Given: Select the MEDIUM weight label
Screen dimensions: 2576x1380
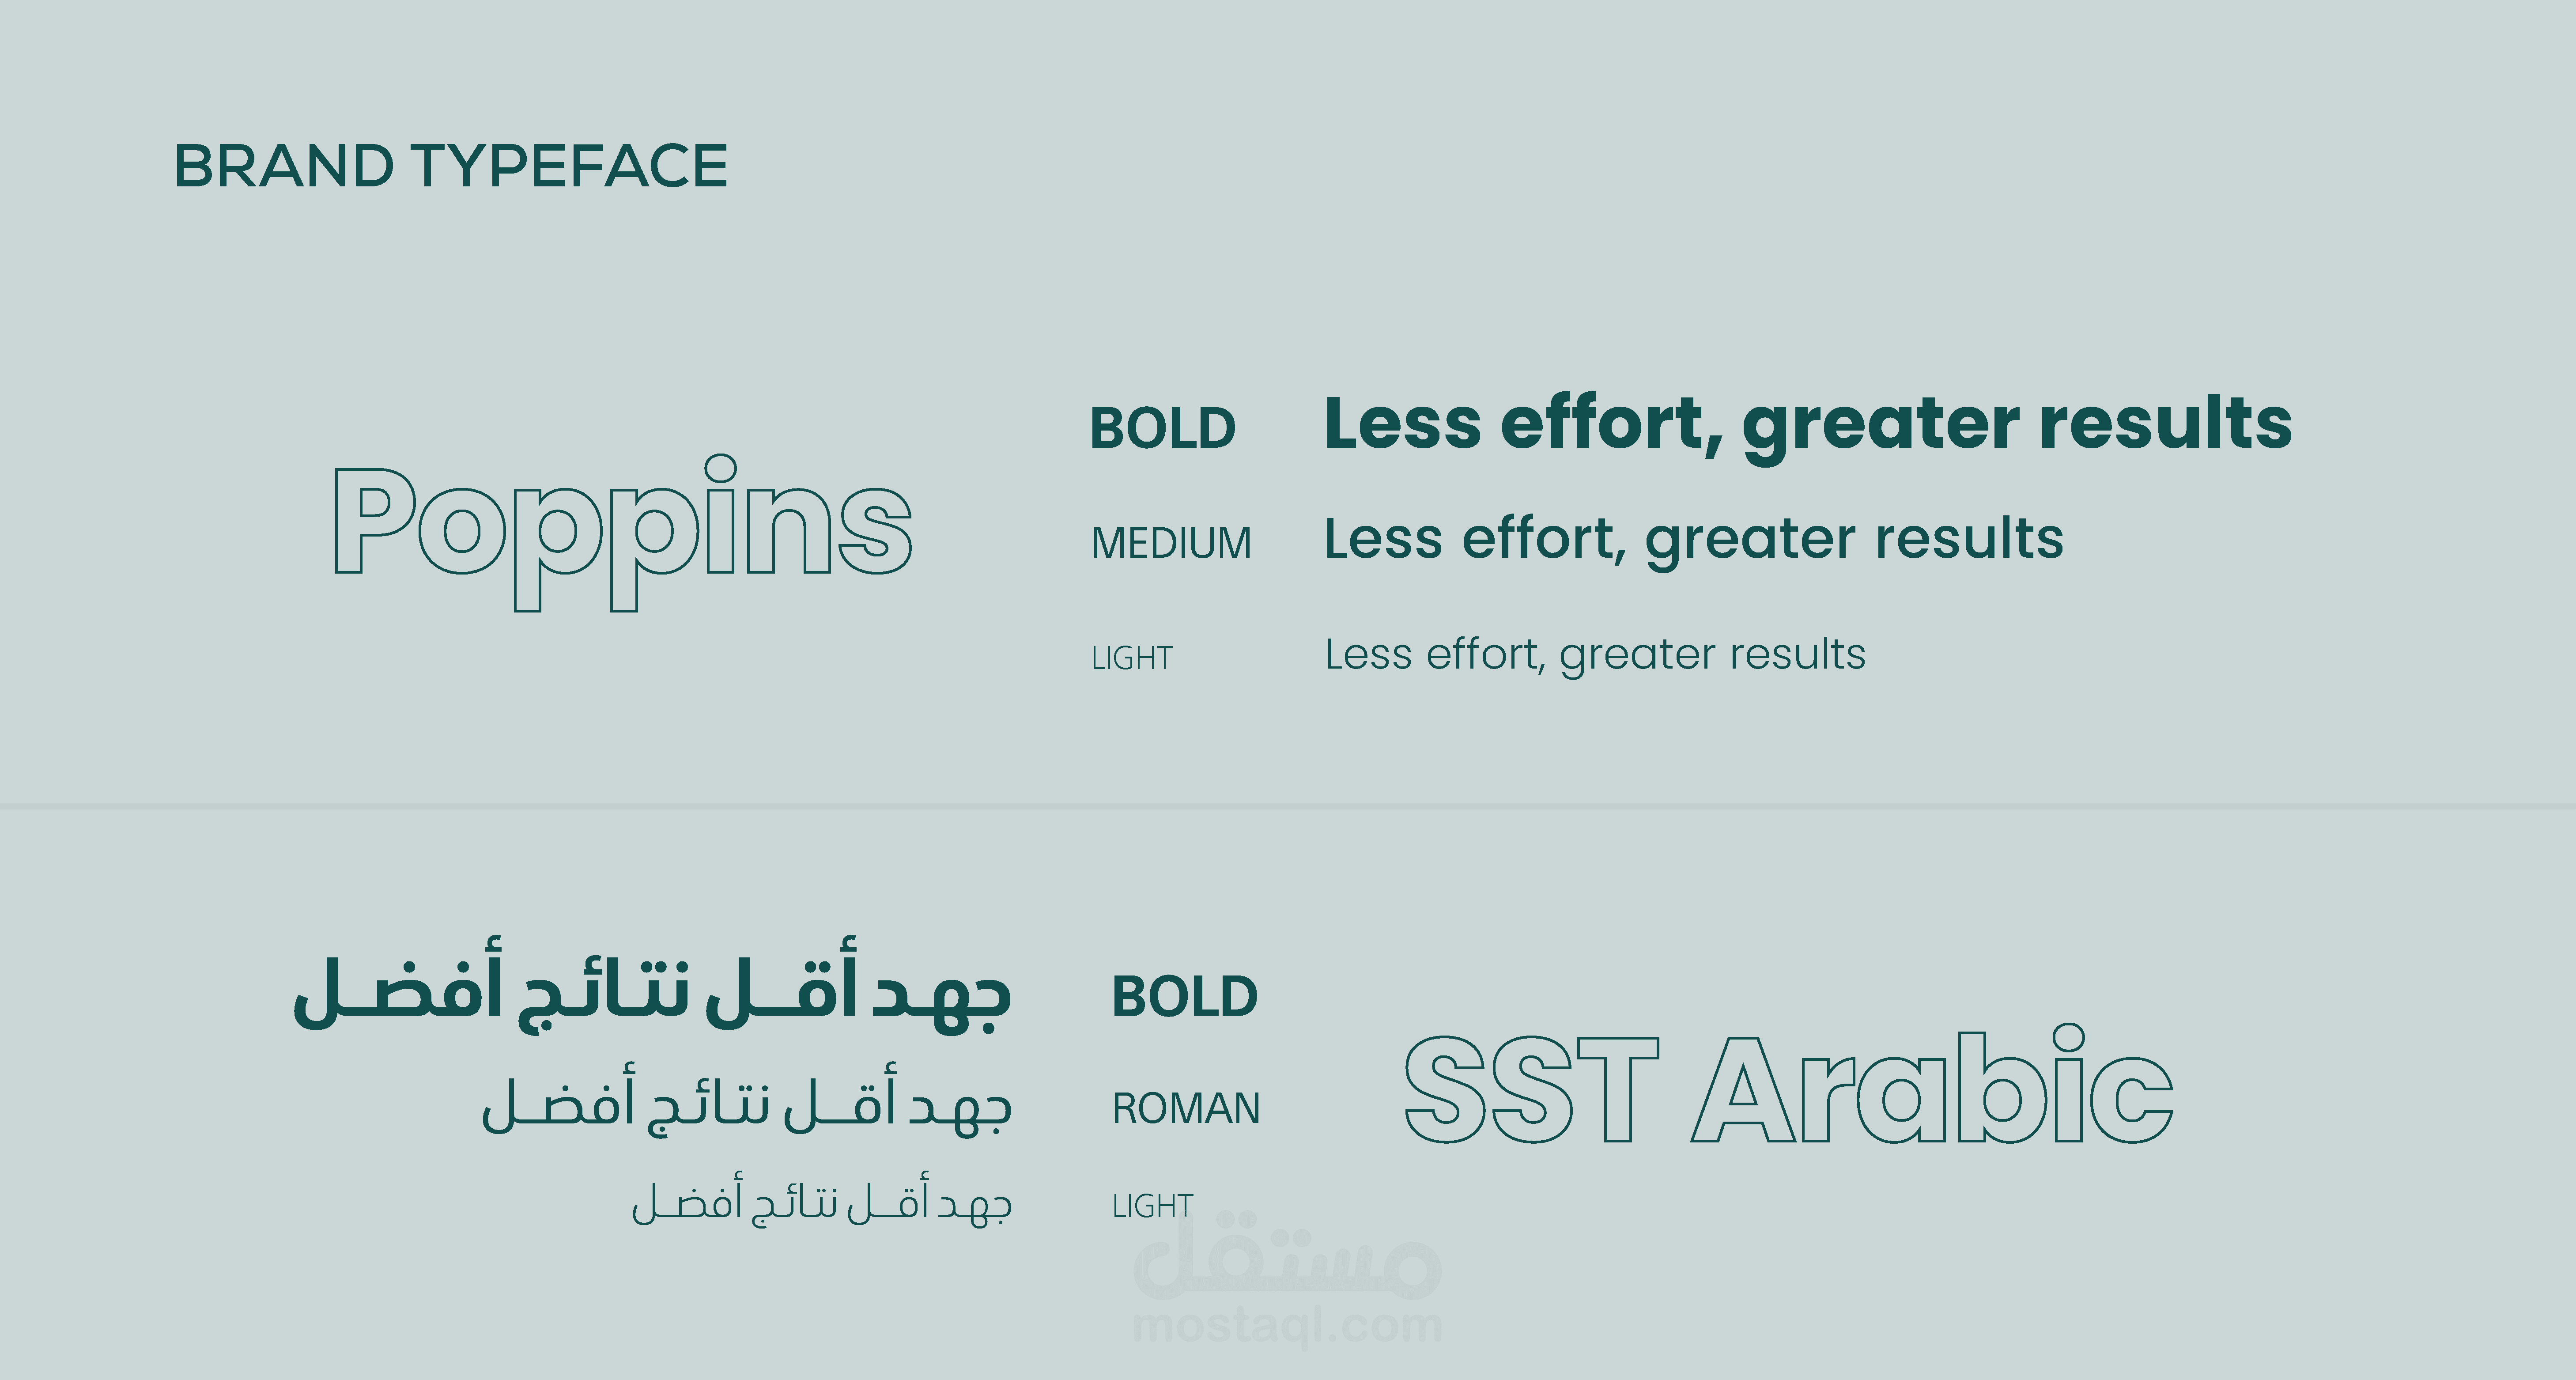Looking at the screenshot, I should tap(1171, 544).
